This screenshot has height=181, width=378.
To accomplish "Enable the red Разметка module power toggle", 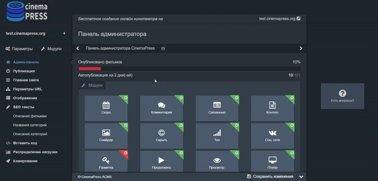I will click(126, 153).
